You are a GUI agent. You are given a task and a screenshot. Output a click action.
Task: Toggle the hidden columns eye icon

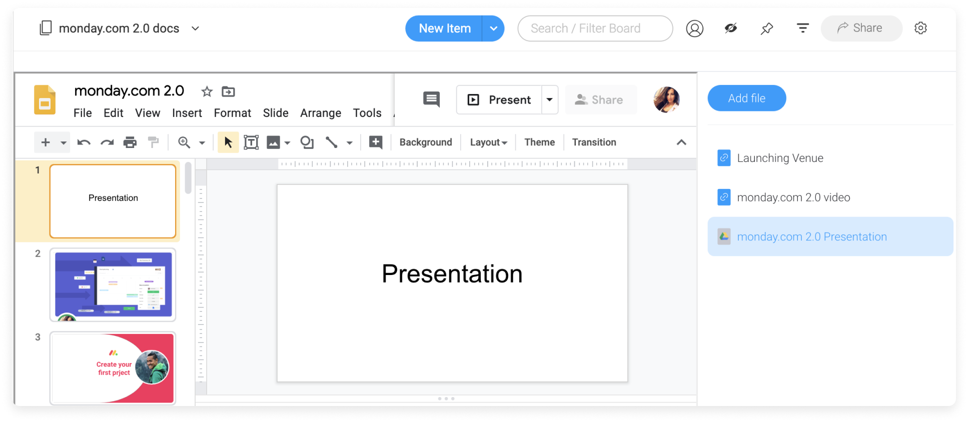click(731, 28)
